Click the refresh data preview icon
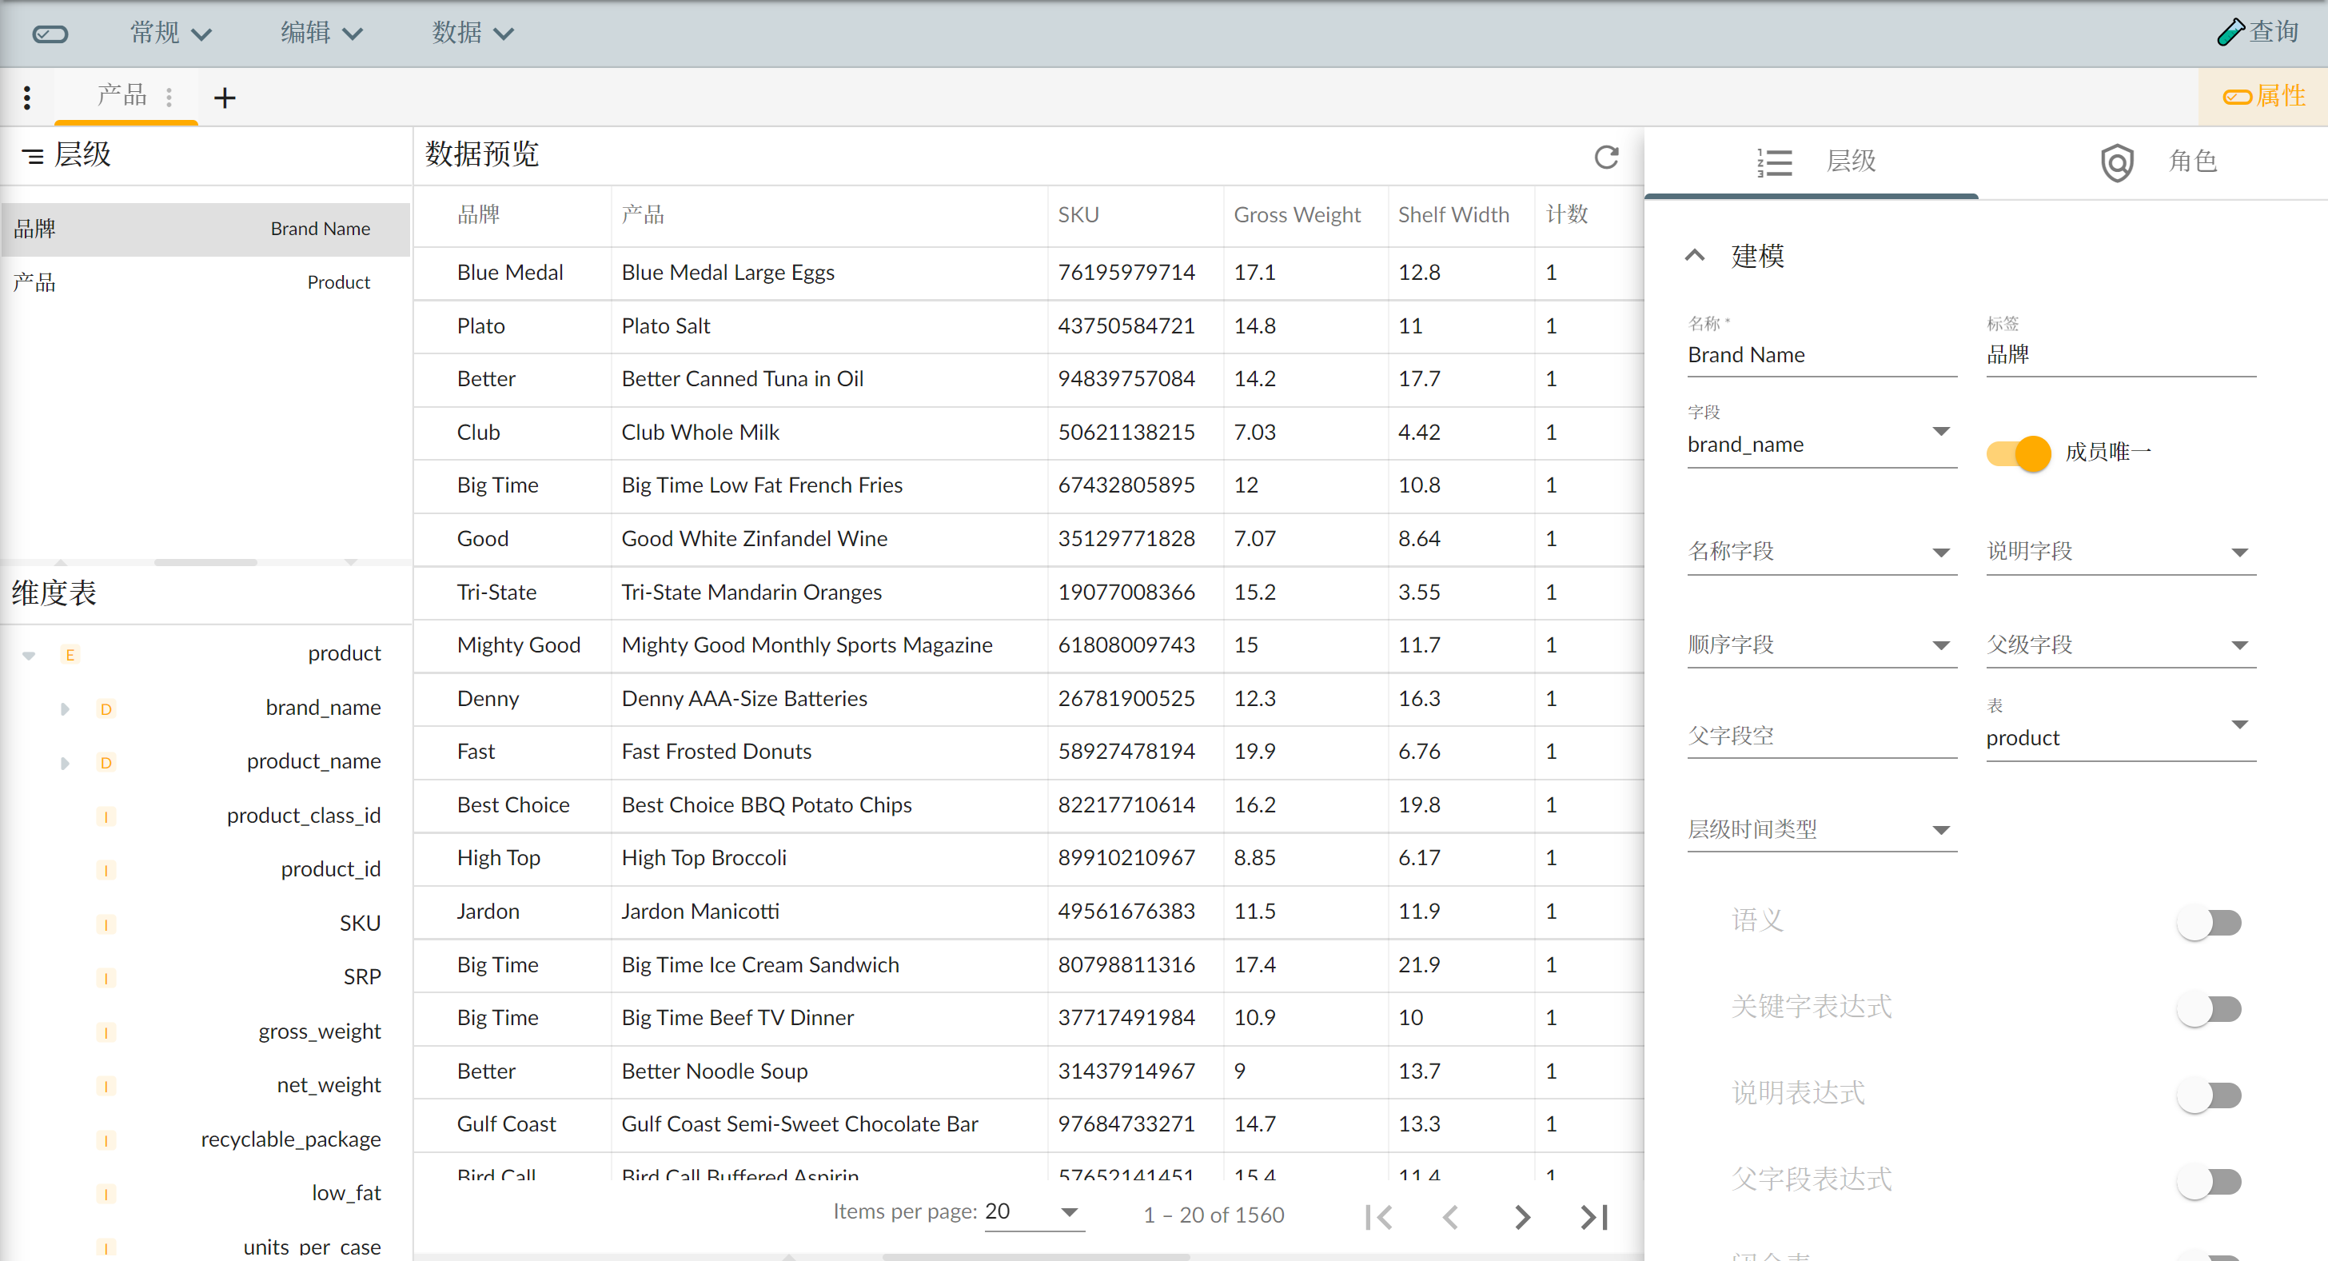The image size is (2328, 1261). click(1606, 158)
